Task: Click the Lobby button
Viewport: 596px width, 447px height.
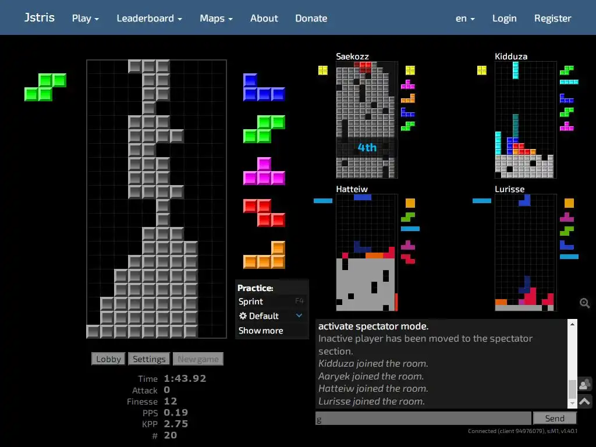Action: (108, 359)
